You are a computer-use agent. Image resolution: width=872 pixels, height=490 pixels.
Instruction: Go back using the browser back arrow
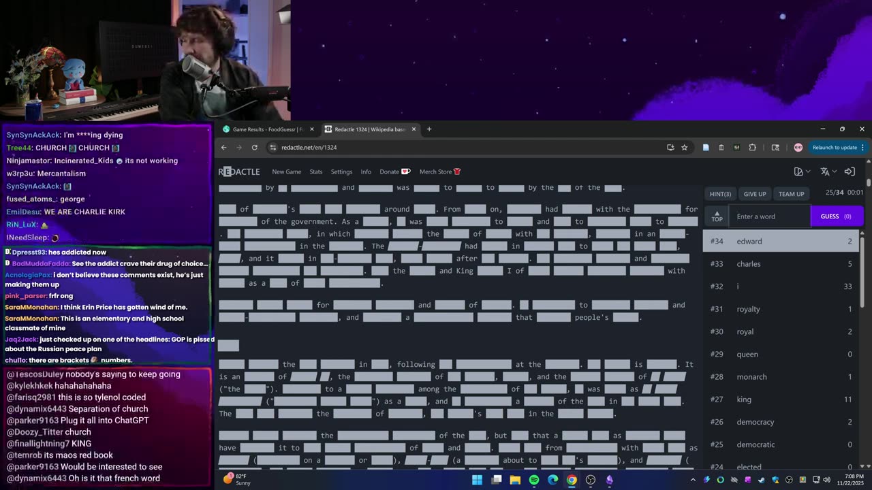pos(224,147)
